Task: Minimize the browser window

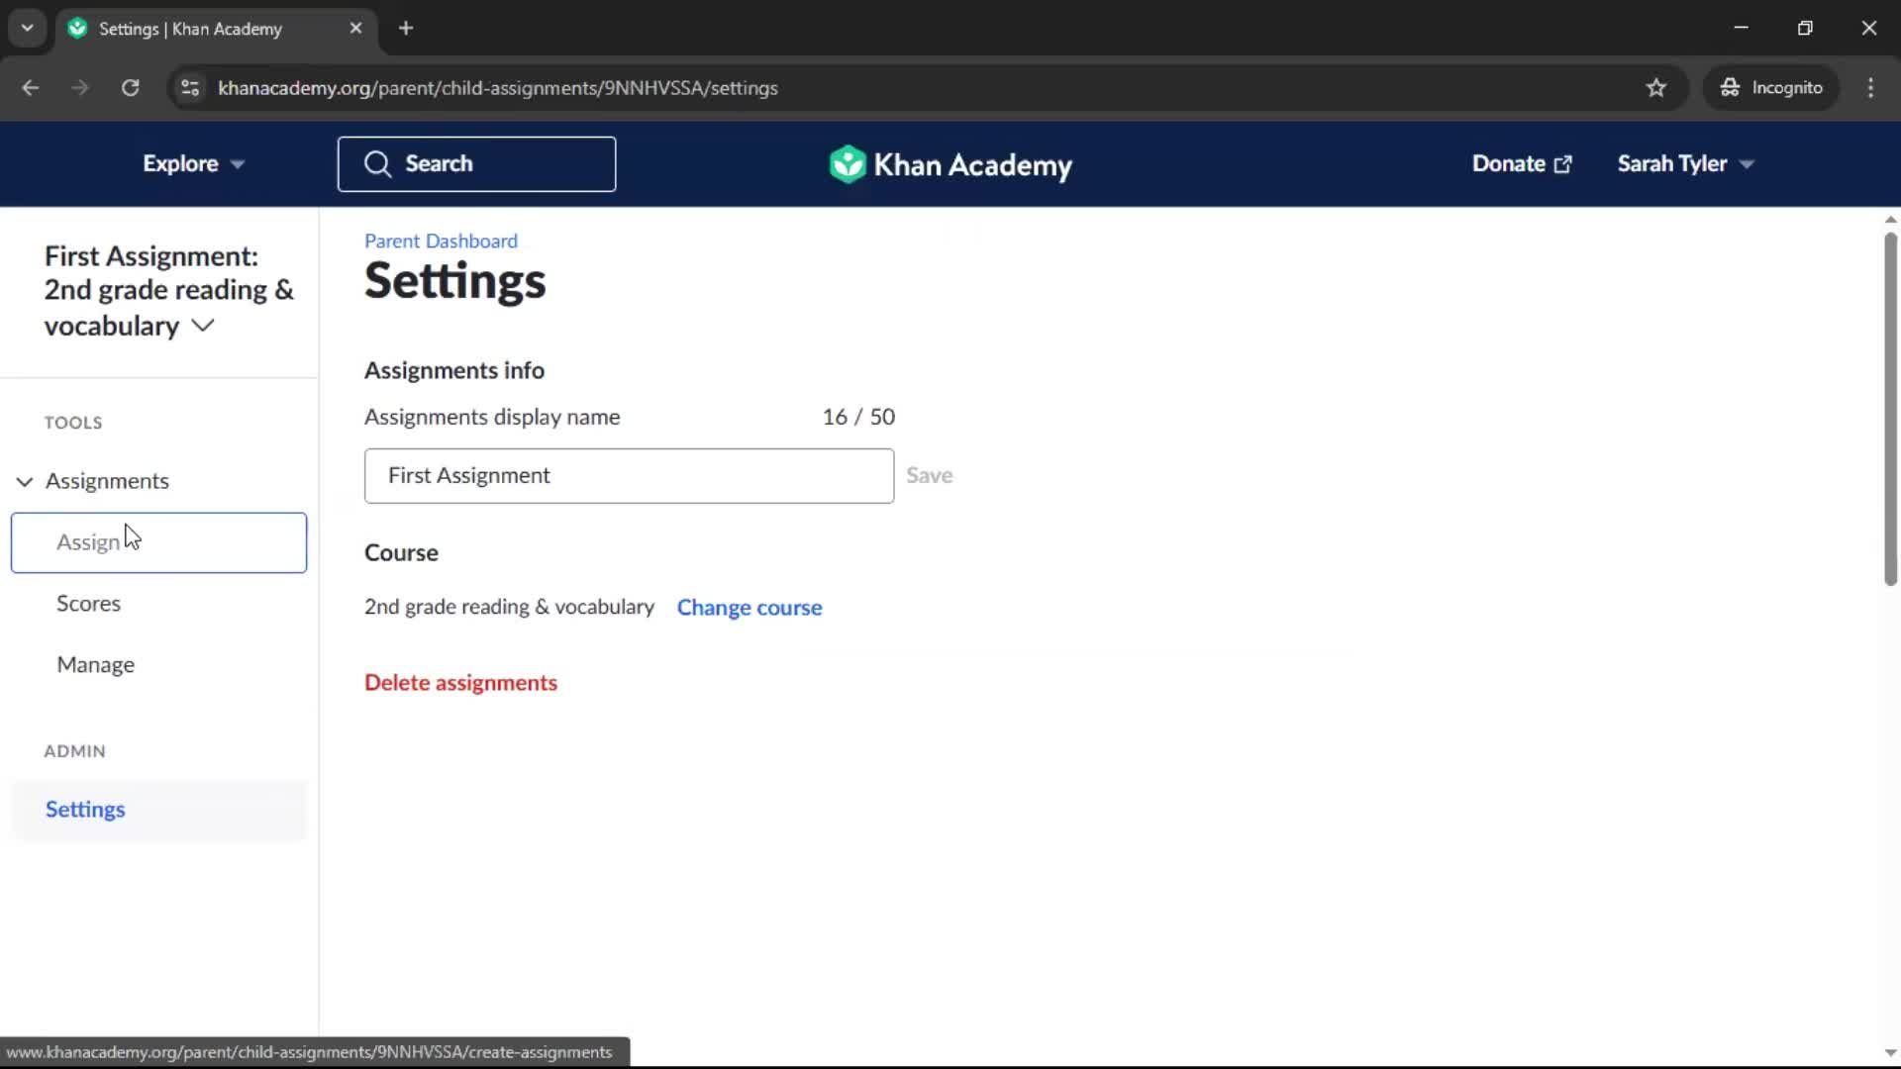Action: coord(1741,28)
